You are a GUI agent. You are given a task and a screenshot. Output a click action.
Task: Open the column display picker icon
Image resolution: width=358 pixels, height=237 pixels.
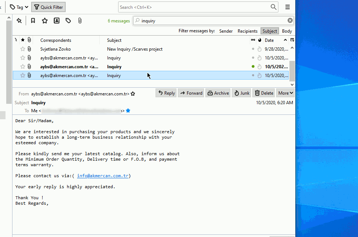292,40
